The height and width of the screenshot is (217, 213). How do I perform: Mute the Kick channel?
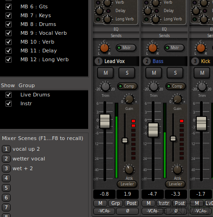[x=202, y=73]
